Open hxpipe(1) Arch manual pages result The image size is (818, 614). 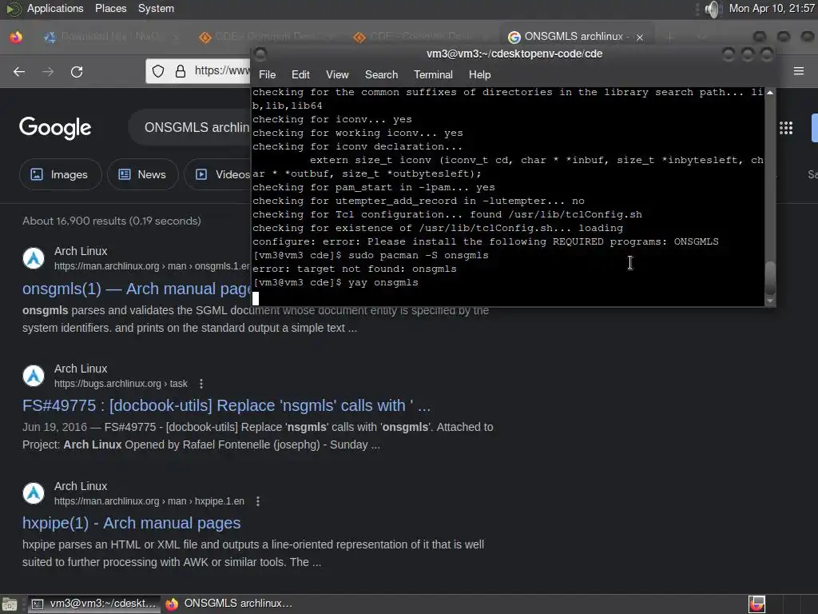coord(132,523)
